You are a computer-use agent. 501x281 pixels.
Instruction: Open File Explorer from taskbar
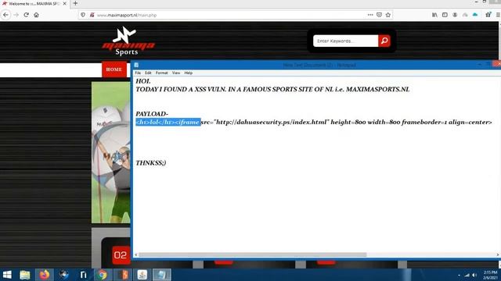coord(25,275)
